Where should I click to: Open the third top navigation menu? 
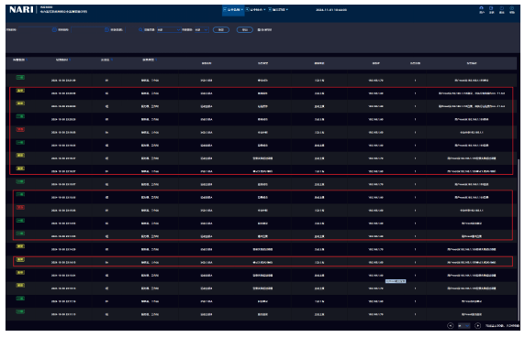coord(278,10)
